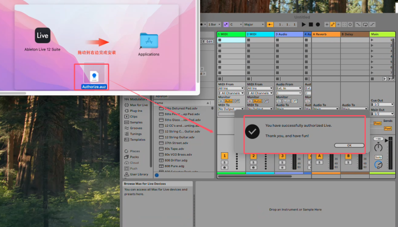Click the MIDI Arrangement Overdub plus icon
398x227 pixels.
click(326, 24)
